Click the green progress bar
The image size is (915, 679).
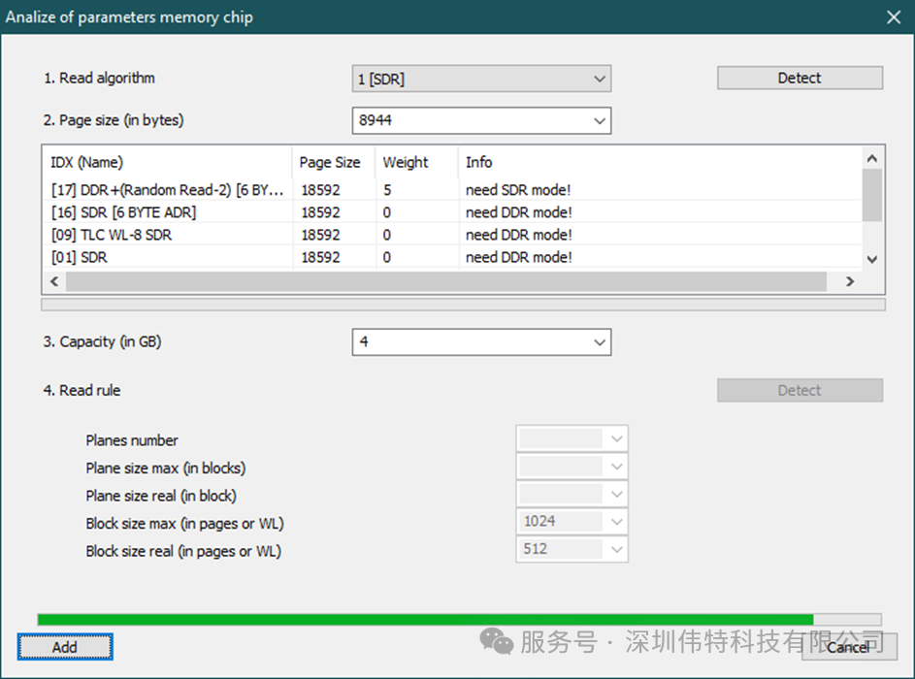coord(425,619)
